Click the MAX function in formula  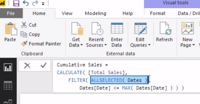(x=126, y=88)
